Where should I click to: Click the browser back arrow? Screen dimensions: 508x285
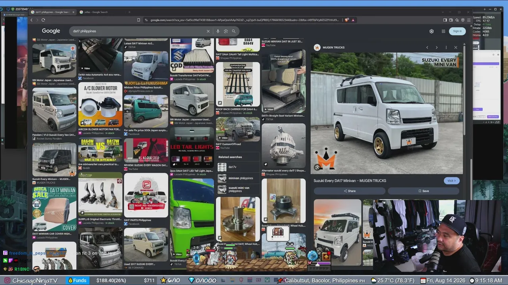coord(32,20)
